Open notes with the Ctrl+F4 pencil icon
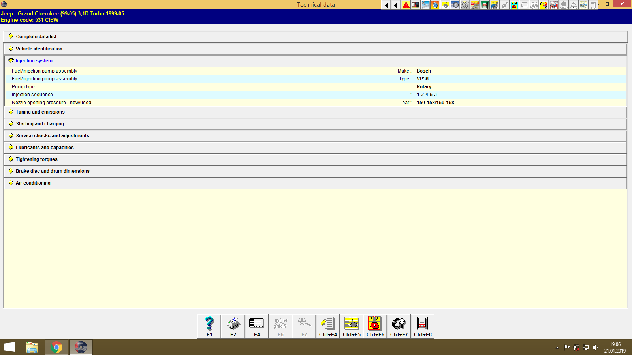 pos(327,326)
